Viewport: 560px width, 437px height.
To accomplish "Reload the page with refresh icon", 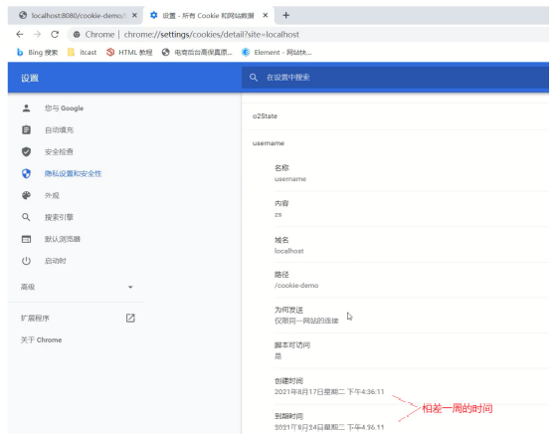I will pos(55,34).
